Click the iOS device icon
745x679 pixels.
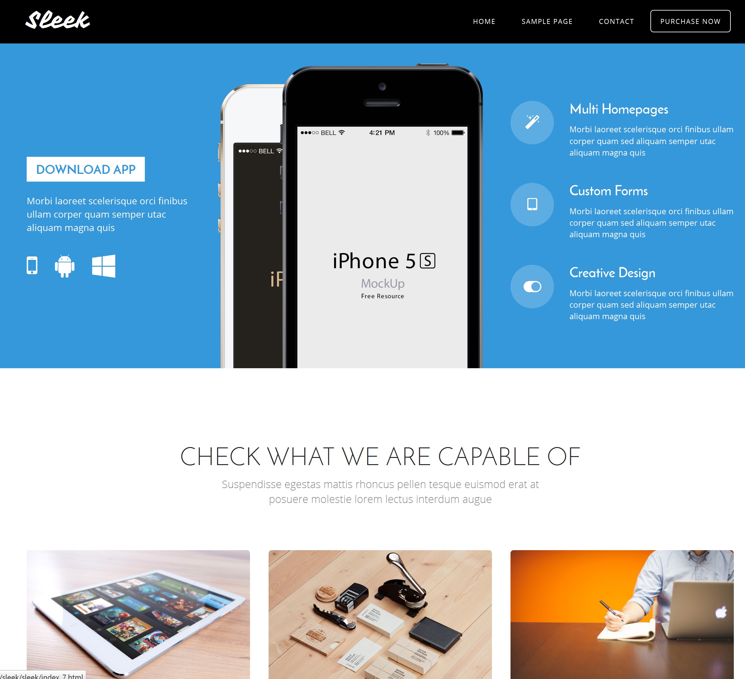tap(32, 266)
